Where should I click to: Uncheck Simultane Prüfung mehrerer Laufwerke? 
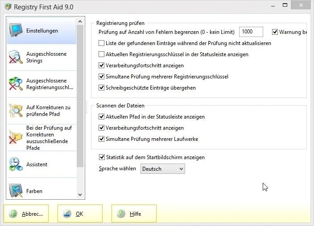tap(101, 139)
